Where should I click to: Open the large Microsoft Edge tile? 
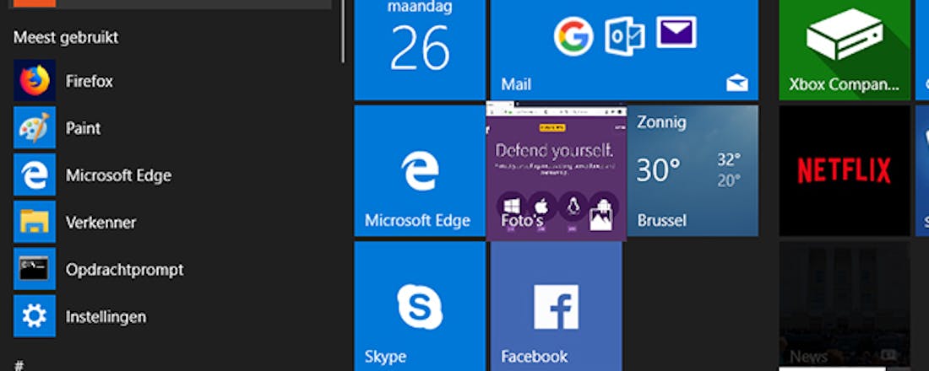(420, 171)
